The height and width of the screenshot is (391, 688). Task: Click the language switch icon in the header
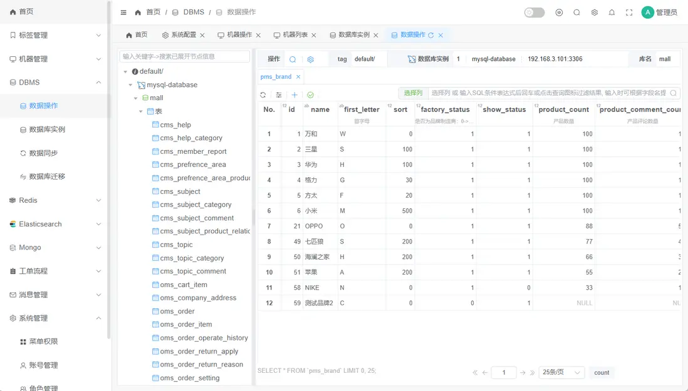[x=559, y=13]
